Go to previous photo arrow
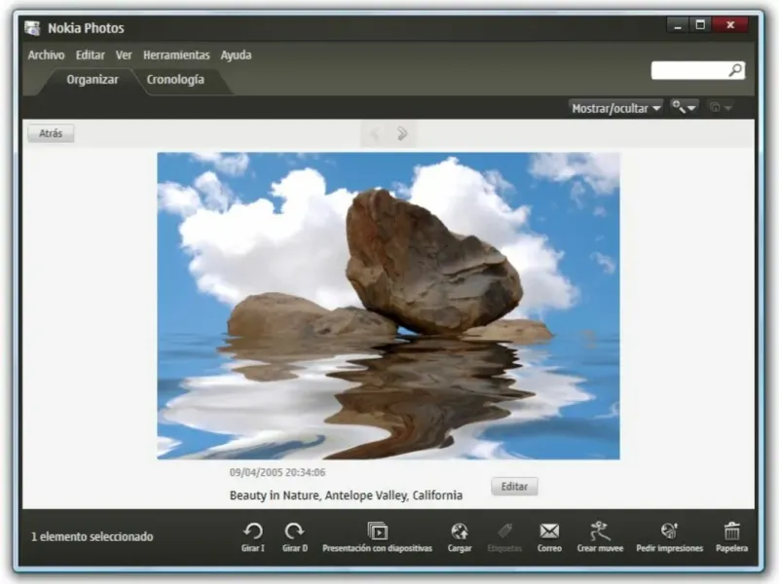Viewport: 779px width, 584px height. pos(375,133)
